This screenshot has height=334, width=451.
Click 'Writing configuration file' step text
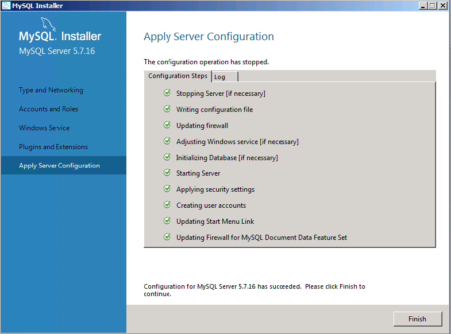pos(214,110)
